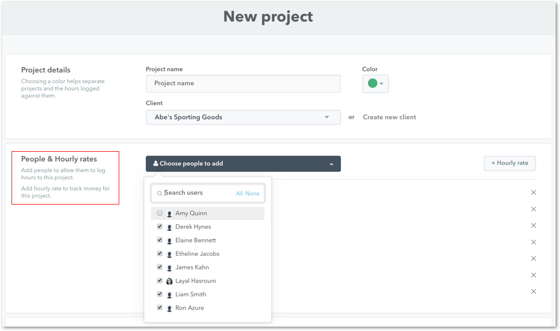Viewport: 560px width, 331px height.
Task: Click the fifth X remove icon
Action: pos(533,258)
